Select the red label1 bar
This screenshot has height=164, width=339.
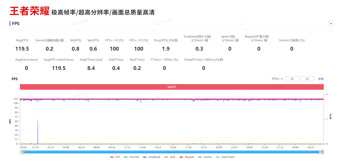(172, 87)
